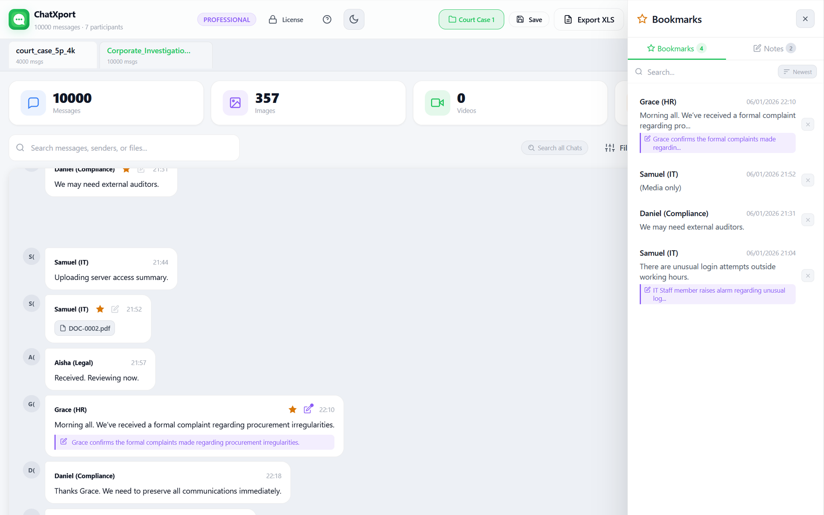The height and width of the screenshot is (515, 824).
Task: Open help via the question mark icon
Action: (327, 20)
